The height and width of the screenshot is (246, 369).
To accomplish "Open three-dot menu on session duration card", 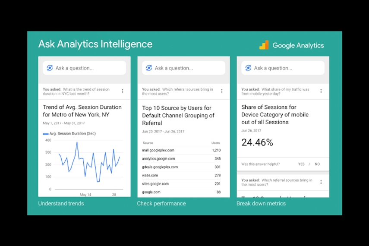I will [123, 91].
